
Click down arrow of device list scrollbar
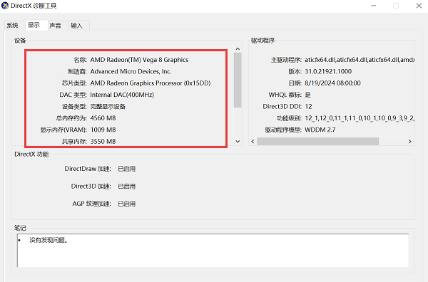tap(238, 142)
